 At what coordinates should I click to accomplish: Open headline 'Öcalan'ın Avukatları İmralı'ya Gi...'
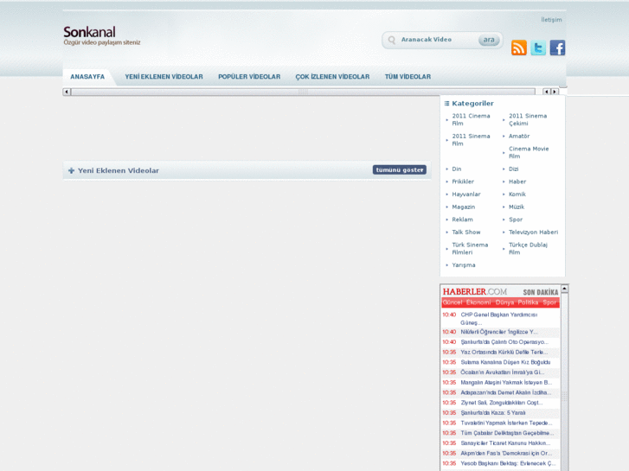pos(502,372)
